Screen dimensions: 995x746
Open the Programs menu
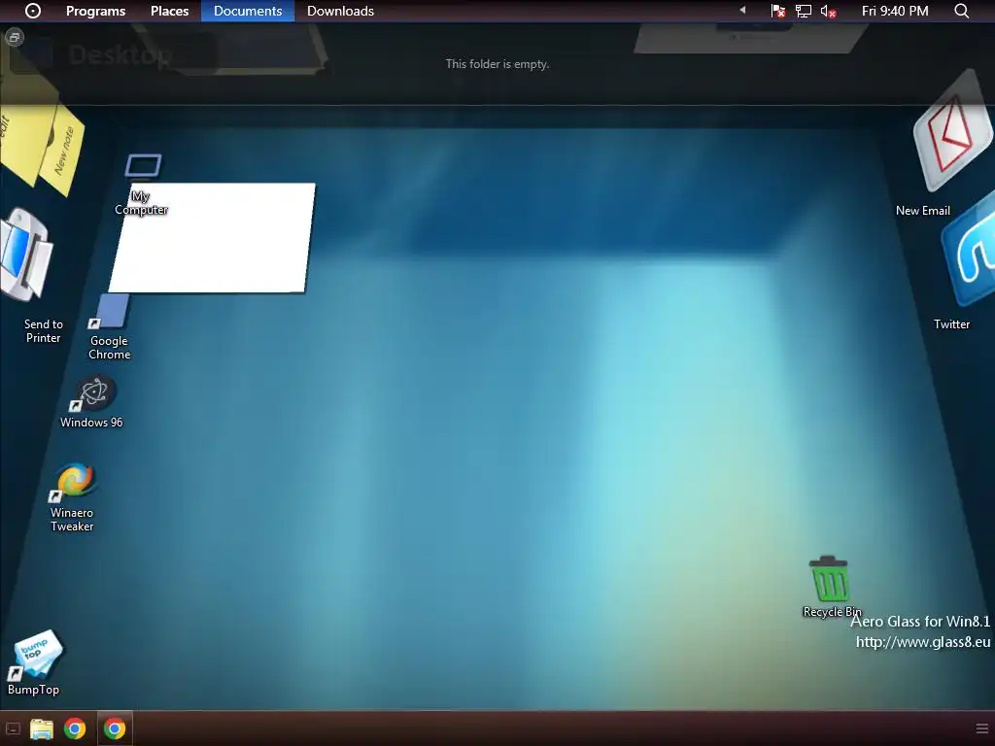(96, 11)
